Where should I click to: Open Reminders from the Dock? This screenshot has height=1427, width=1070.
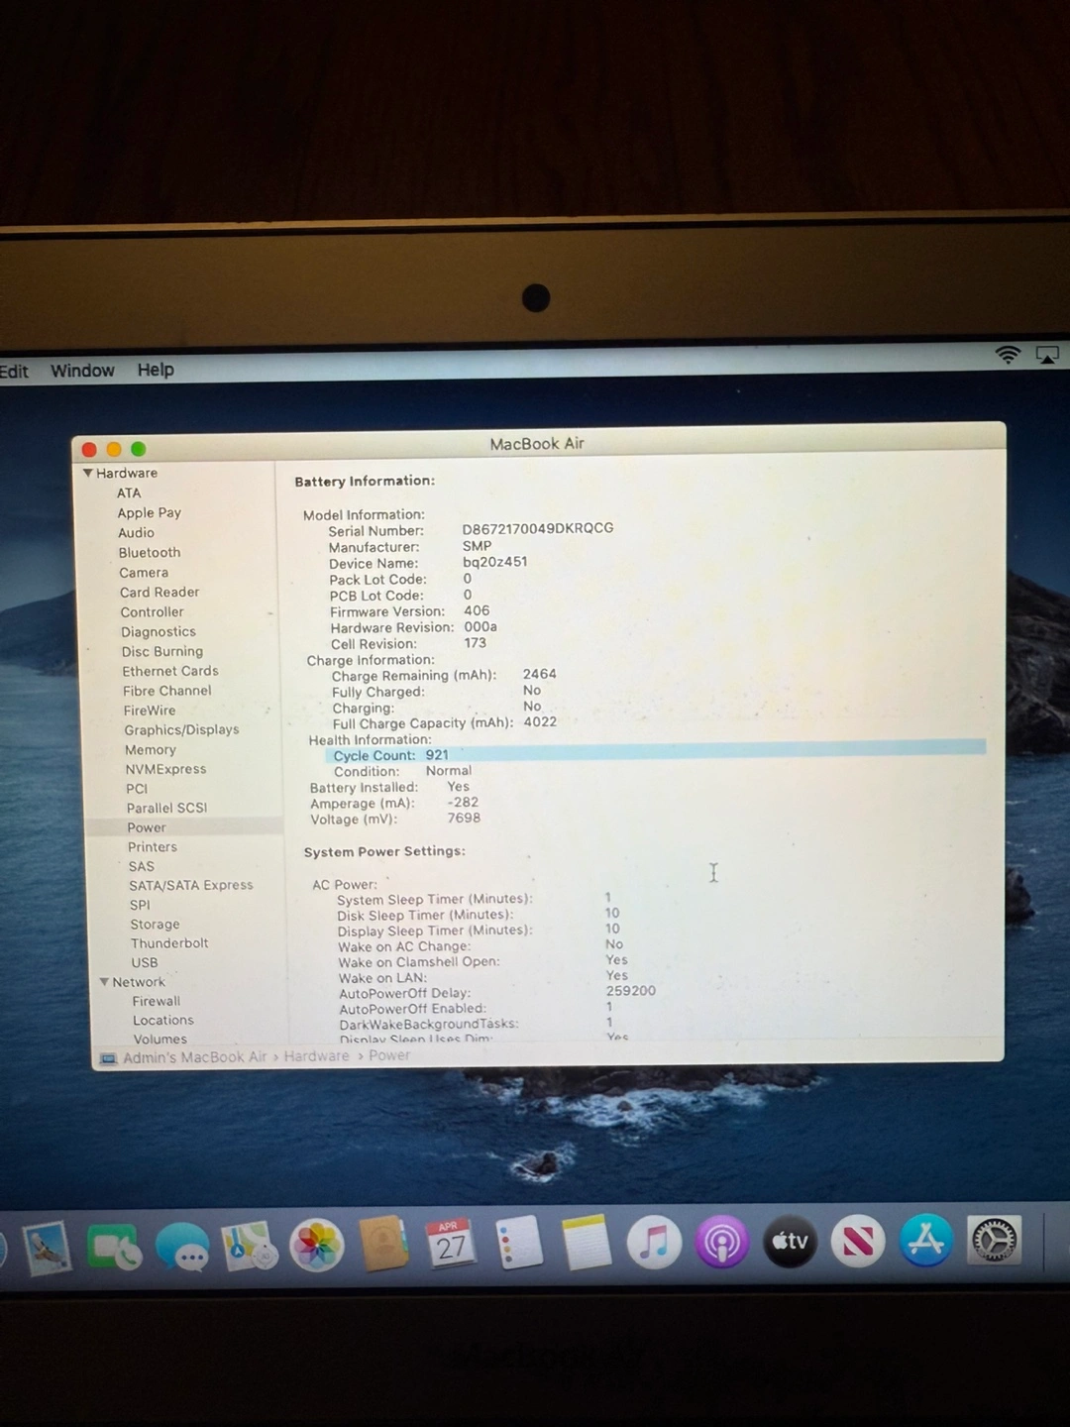[x=518, y=1243]
